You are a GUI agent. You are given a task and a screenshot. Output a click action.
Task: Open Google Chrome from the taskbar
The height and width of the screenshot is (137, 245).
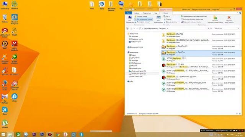coord(58,134)
